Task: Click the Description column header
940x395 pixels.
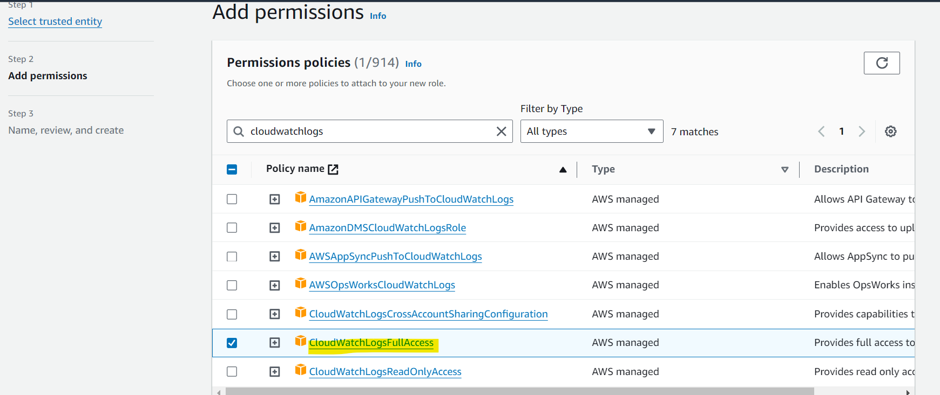Action: click(842, 169)
